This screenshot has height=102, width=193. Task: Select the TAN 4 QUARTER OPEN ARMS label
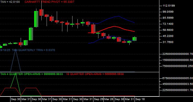coord(32,74)
